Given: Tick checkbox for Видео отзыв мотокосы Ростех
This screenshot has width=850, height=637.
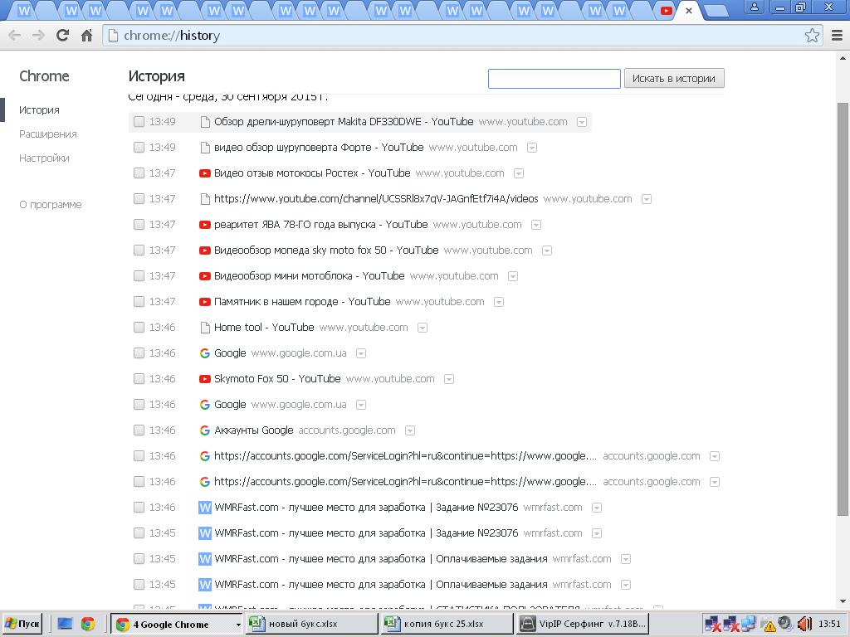Looking at the screenshot, I should [x=139, y=173].
